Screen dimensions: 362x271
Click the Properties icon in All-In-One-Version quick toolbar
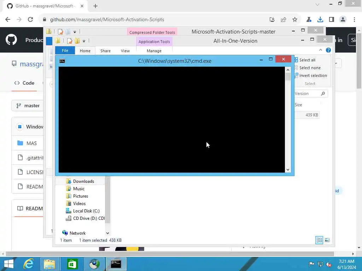click(x=69, y=41)
